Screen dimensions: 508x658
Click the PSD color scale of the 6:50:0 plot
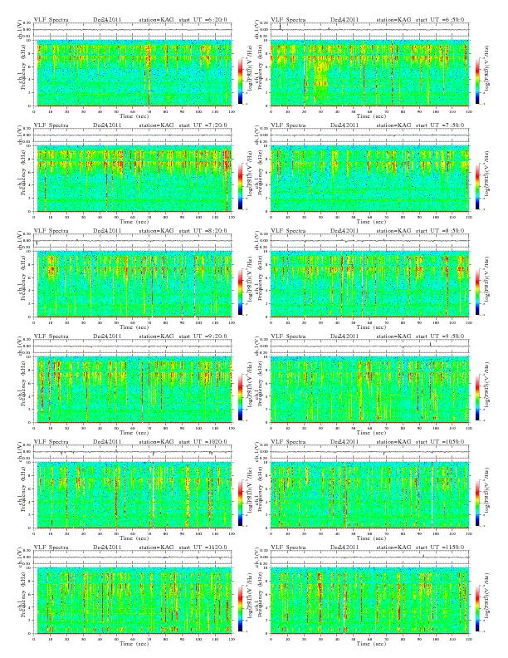pyautogui.click(x=477, y=81)
